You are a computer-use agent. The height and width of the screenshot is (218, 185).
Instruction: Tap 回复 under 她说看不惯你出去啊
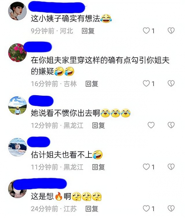(98, 125)
